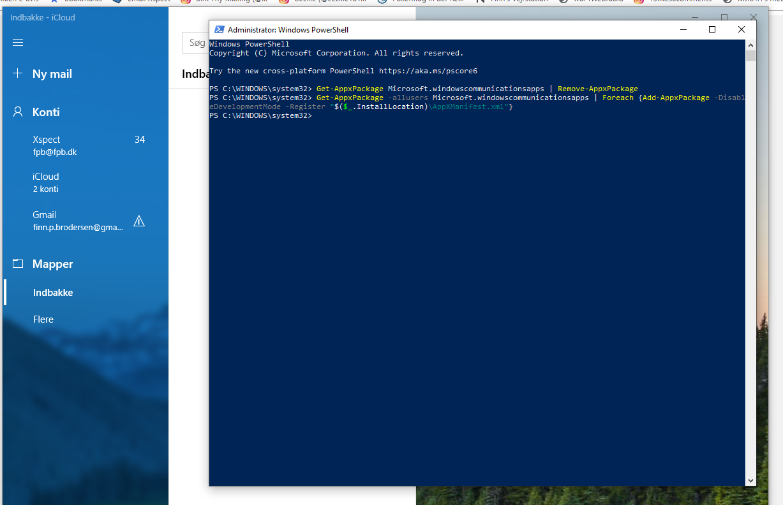
Task: Click the last PS C:\WINDOWS\system32> prompt
Action: [x=260, y=115]
